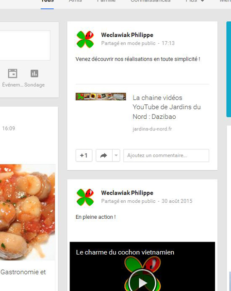Open the dropdown arrow beside share button
Viewport: 231px width, 291px height.
(116, 155)
